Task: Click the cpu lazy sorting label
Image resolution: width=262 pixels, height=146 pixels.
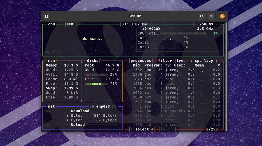Action: 204,61
